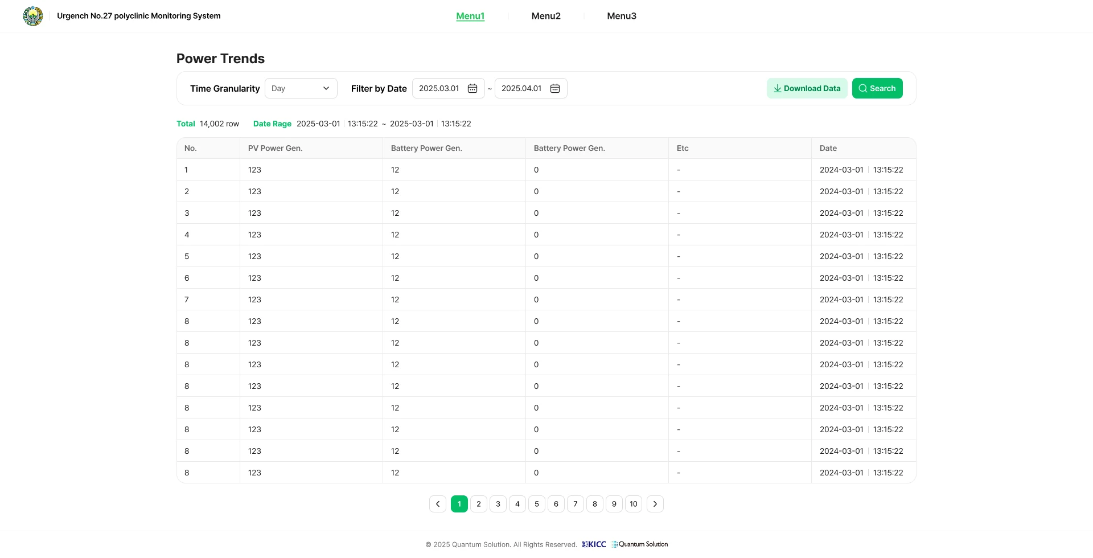
Task: Click date cell in row No. 3
Action: (864, 213)
